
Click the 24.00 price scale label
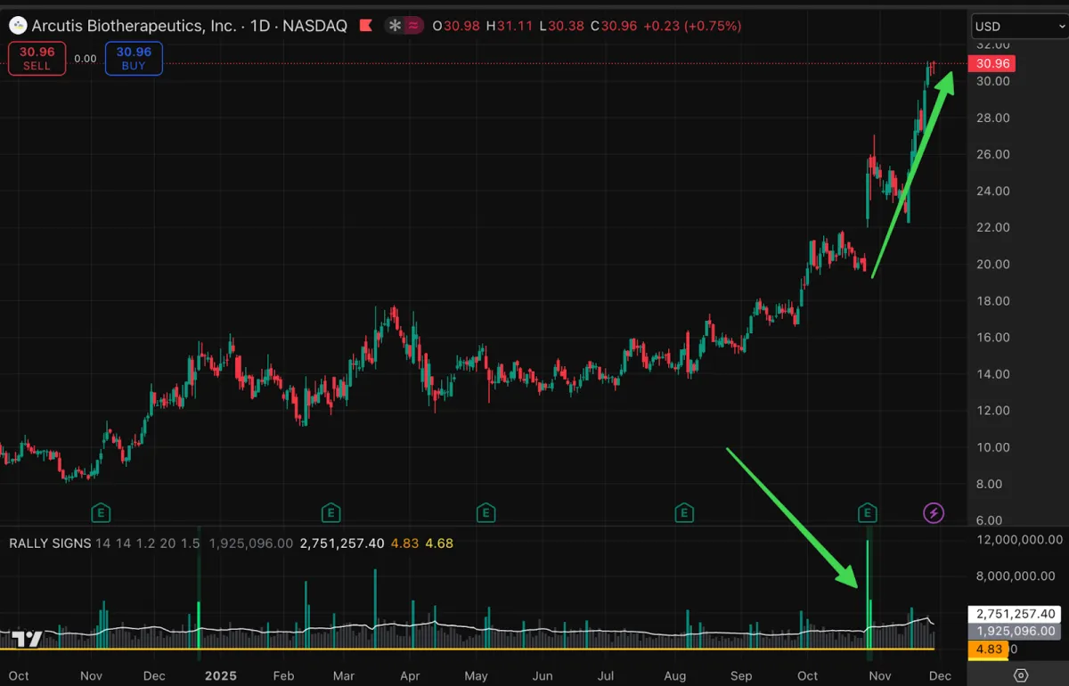point(993,191)
